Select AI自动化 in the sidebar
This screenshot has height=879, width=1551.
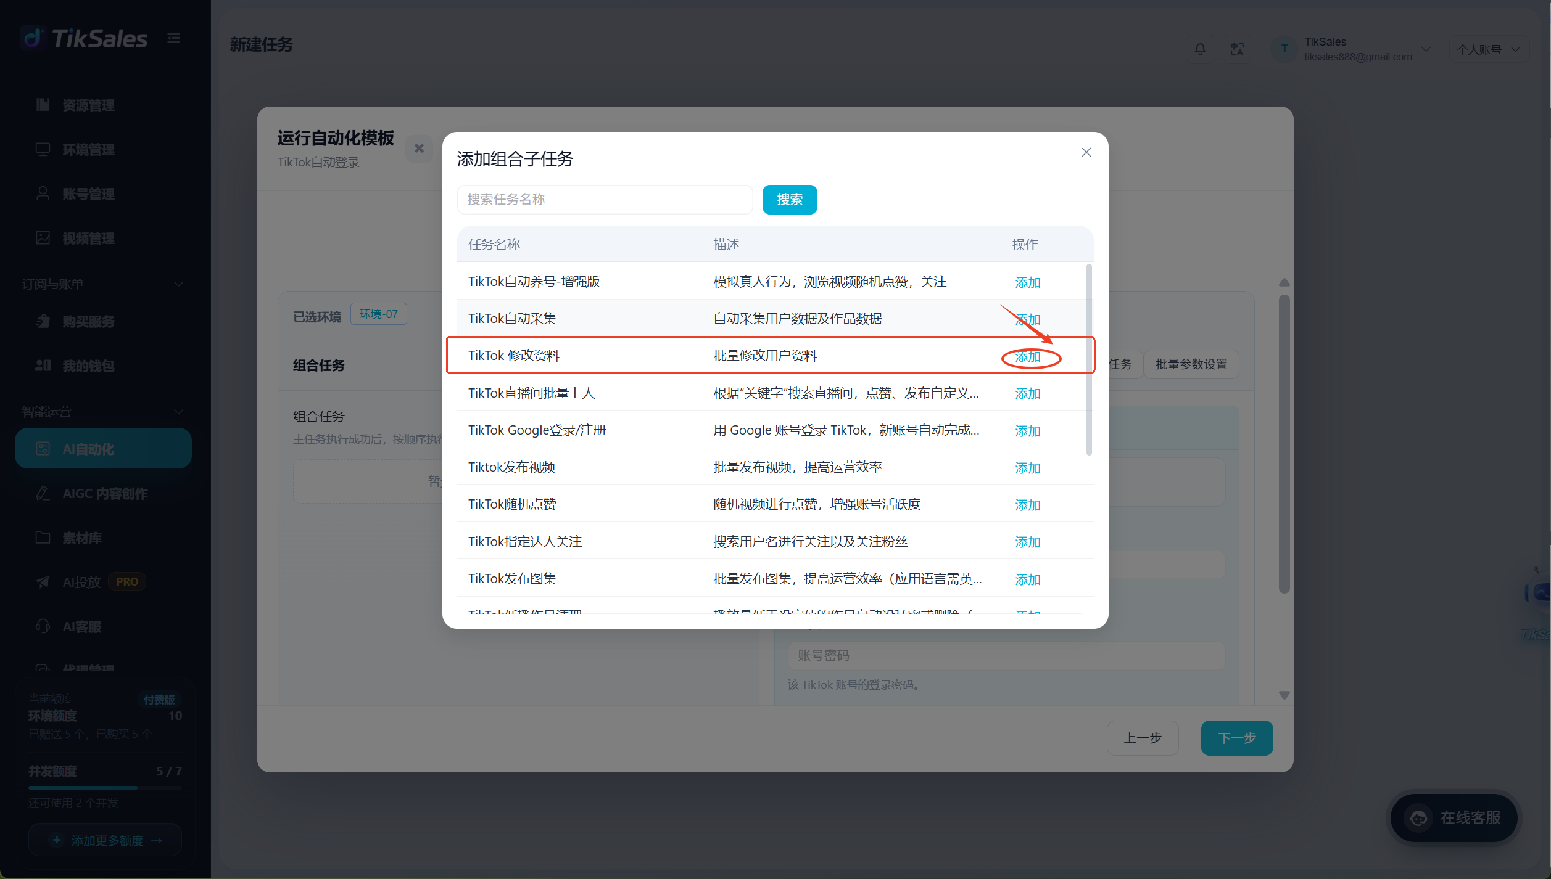(x=103, y=449)
